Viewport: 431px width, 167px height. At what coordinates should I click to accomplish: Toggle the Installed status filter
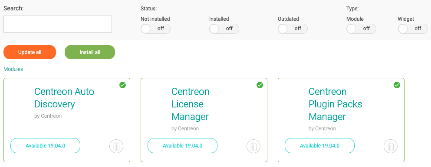(x=224, y=29)
